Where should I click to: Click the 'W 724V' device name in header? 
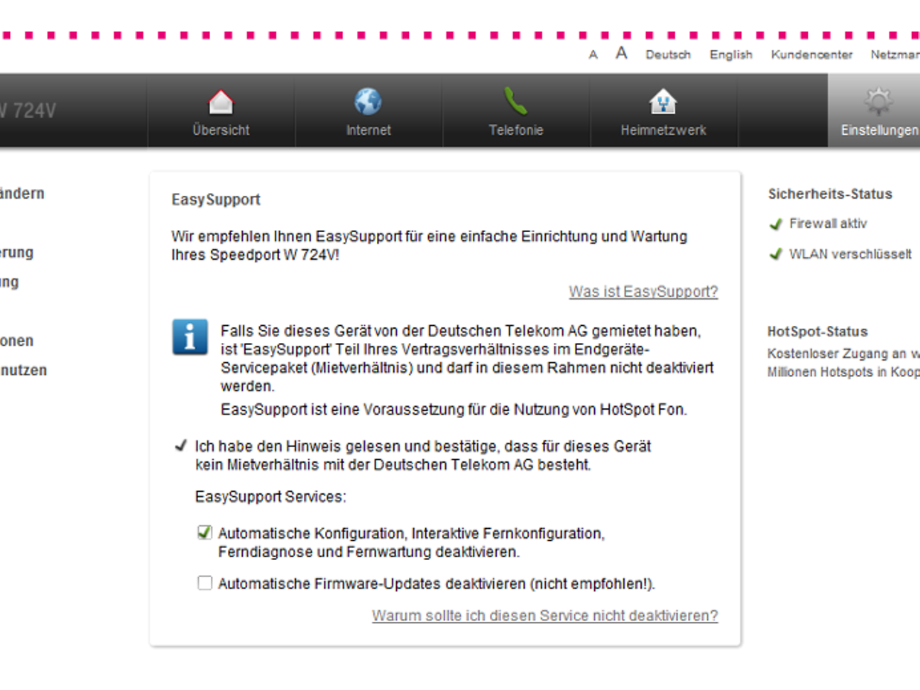click(x=28, y=111)
